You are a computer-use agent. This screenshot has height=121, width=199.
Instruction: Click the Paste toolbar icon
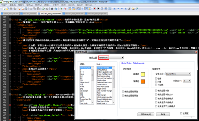pyautogui.click(x=38, y=9)
